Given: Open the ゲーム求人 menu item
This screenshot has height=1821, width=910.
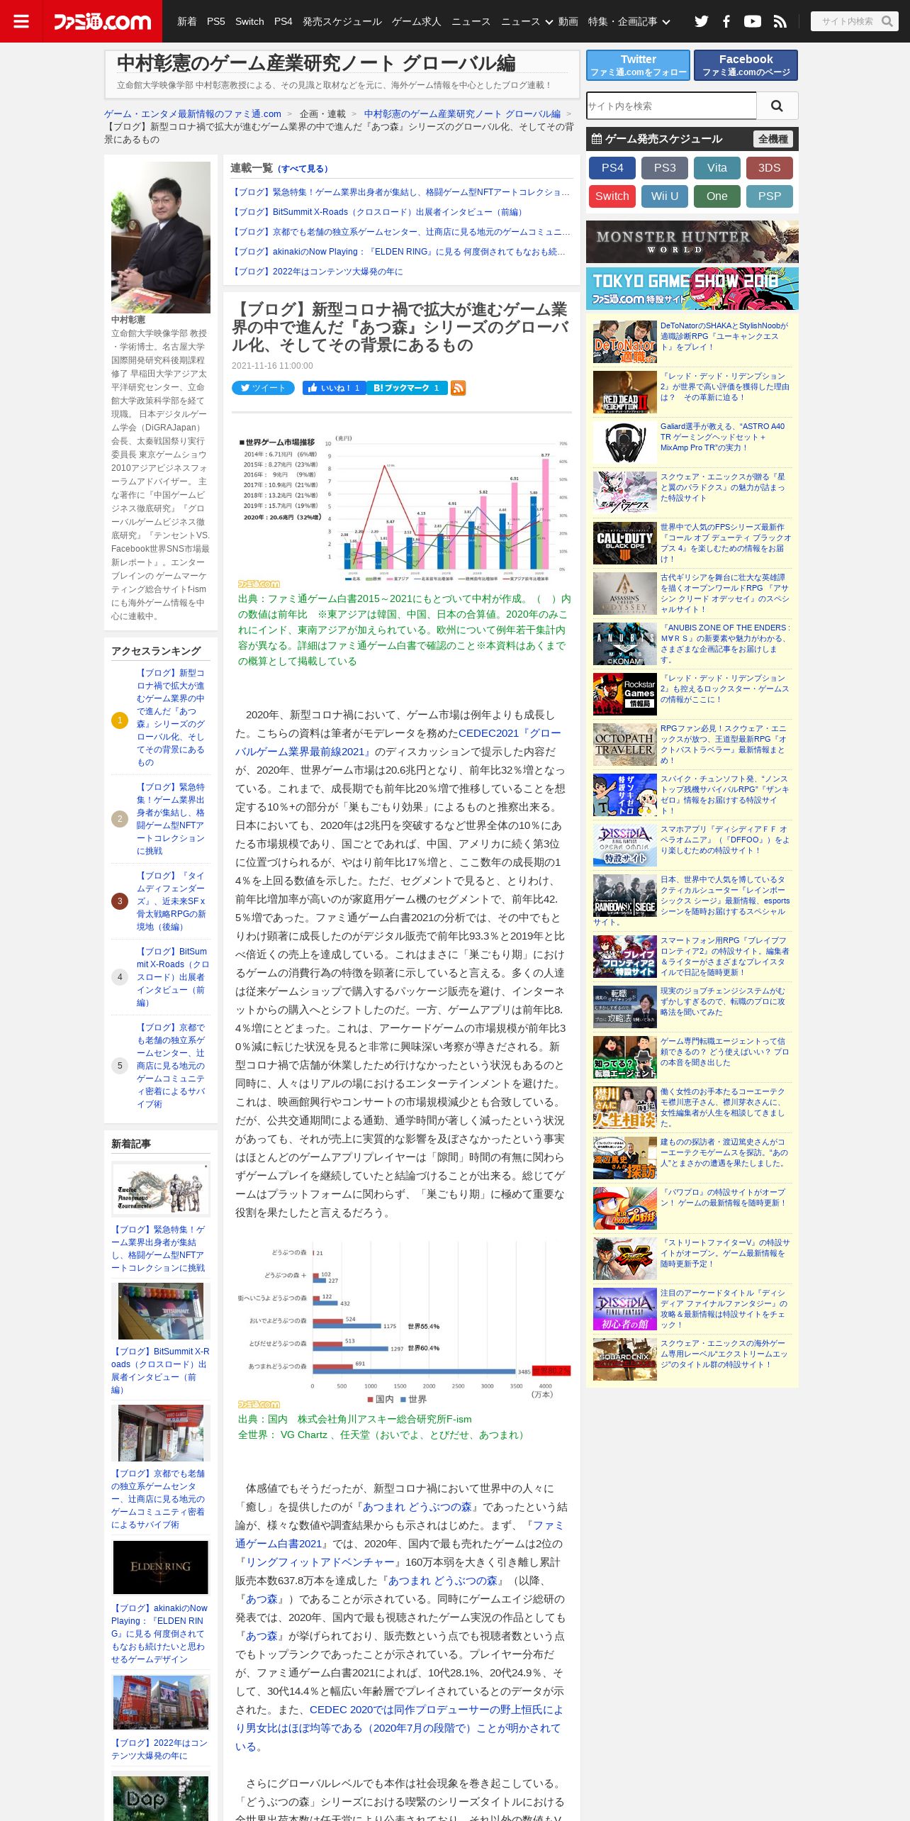Looking at the screenshot, I should (417, 21).
